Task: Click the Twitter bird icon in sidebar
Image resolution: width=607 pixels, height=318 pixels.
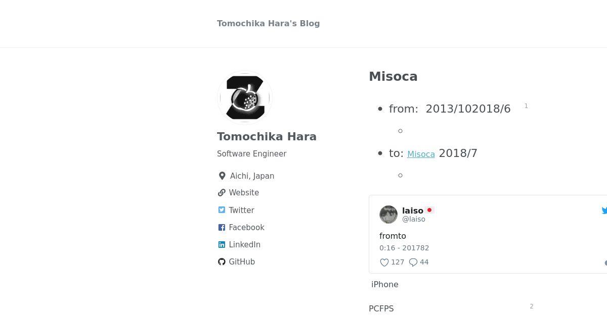Action: click(x=222, y=210)
